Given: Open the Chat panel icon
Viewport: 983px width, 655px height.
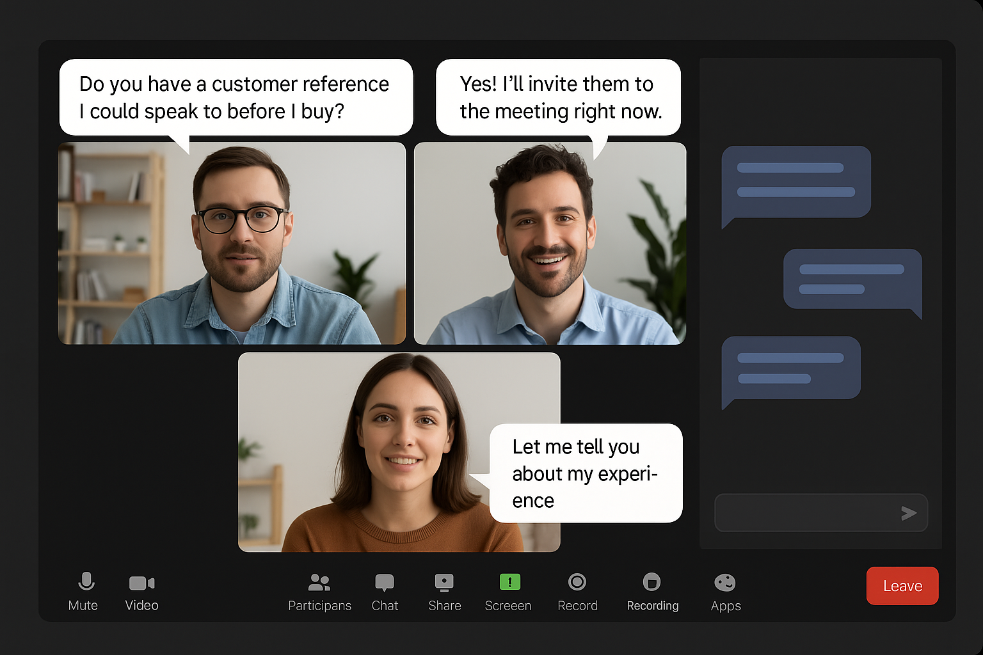Looking at the screenshot, I should [x=385, y=583].
